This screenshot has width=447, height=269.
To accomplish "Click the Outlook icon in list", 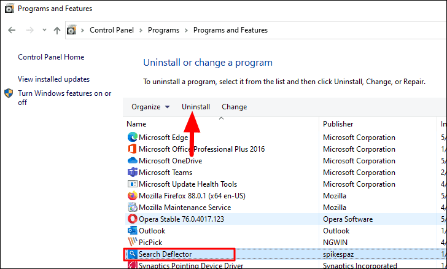I will pos(132,230).
